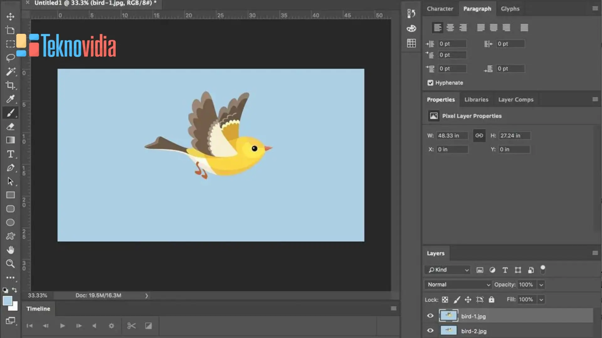This screenshot has height=338, width=602.
Task: Select the Brush tool
Action: 10,113
